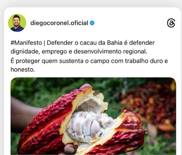Click the word 'honesto.' in the post
The height and width of the screenshot is (155, 182).
point(23,70)
